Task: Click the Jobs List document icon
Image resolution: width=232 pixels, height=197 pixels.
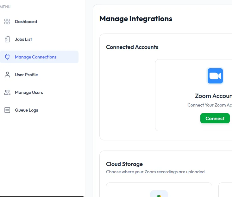Action: (7, 39)
